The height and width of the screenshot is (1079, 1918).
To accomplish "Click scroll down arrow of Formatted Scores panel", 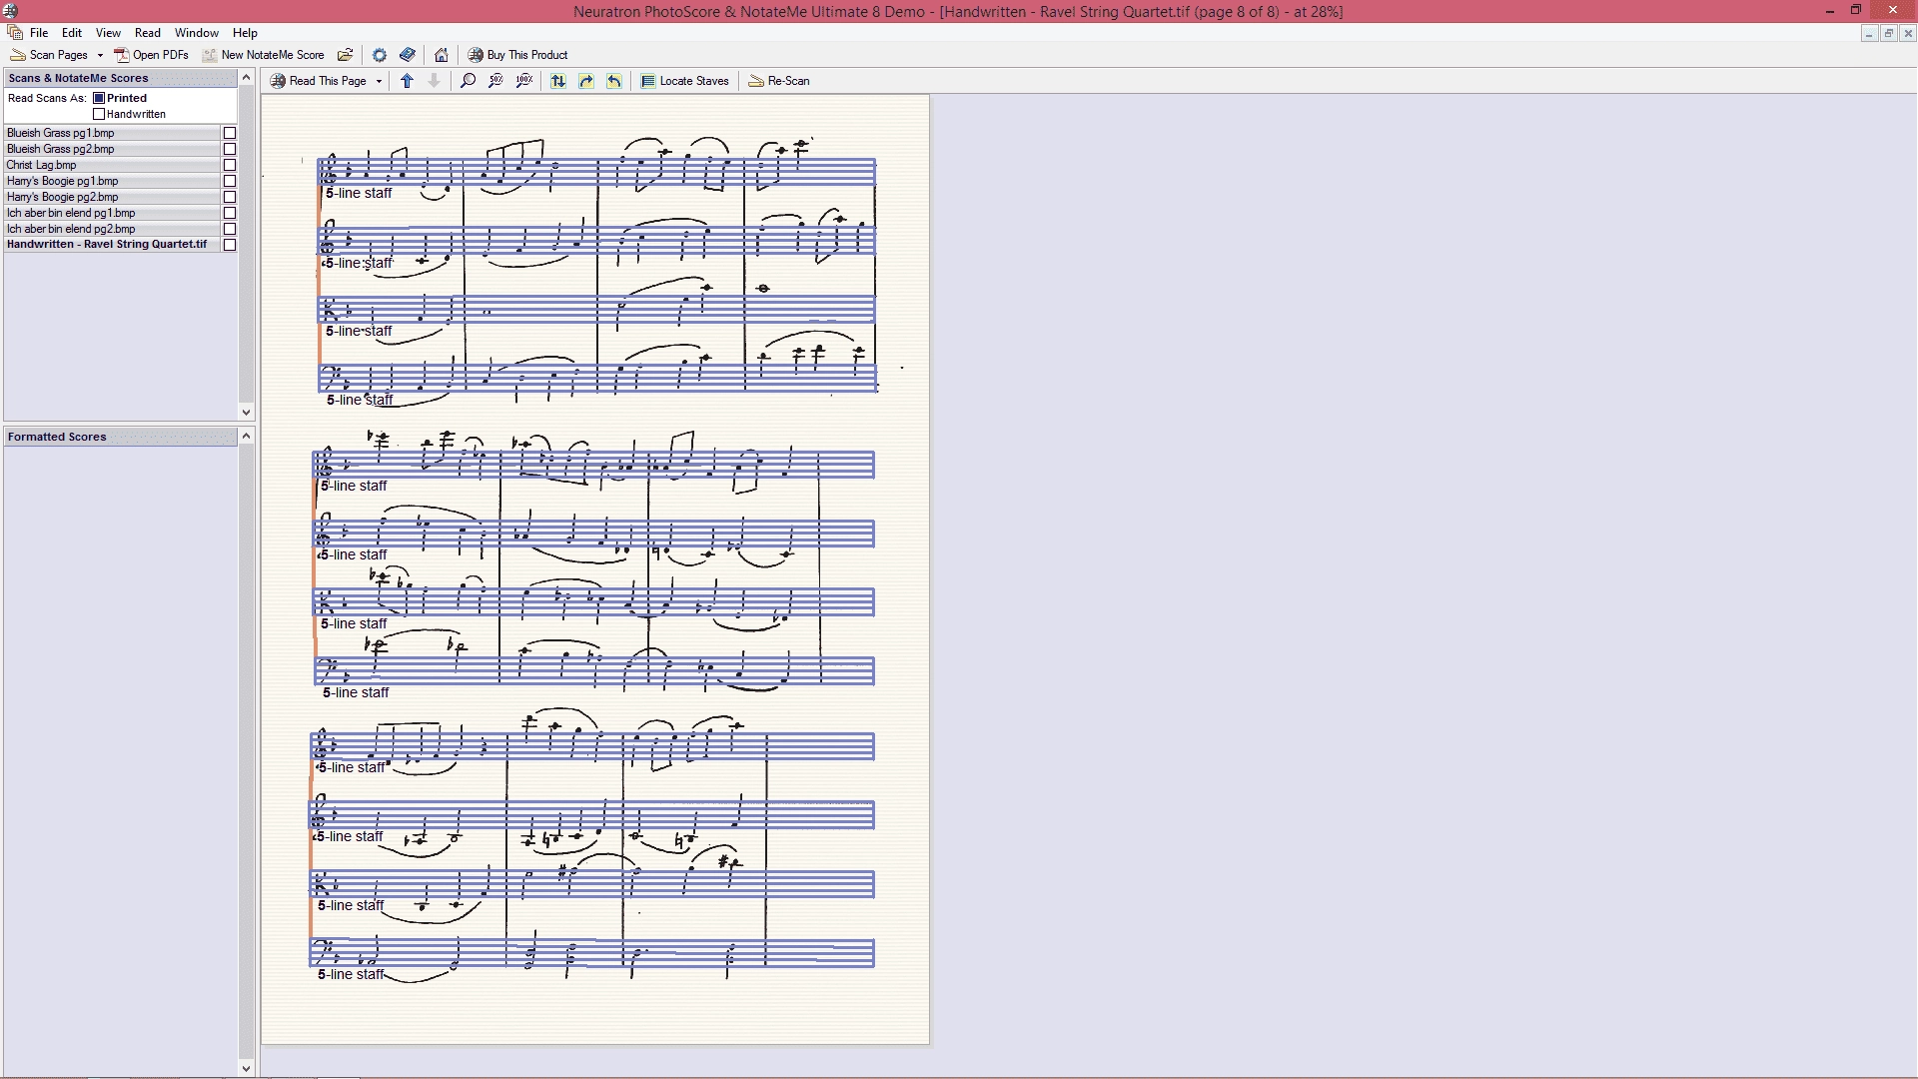I will [246, 1068].
